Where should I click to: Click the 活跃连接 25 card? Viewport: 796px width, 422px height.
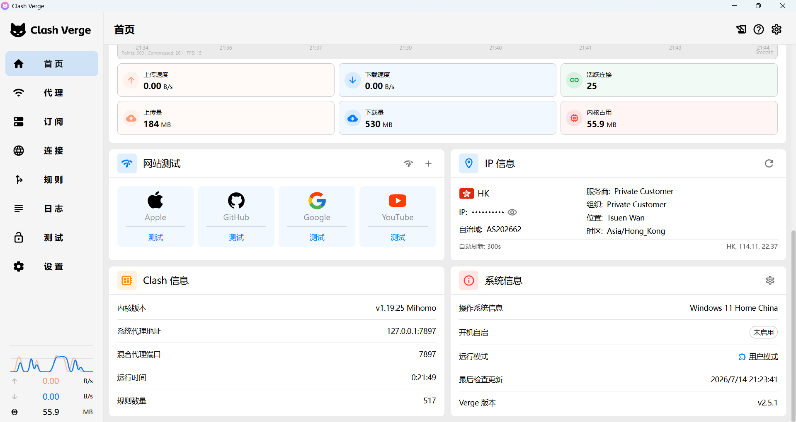pos(669,80)
